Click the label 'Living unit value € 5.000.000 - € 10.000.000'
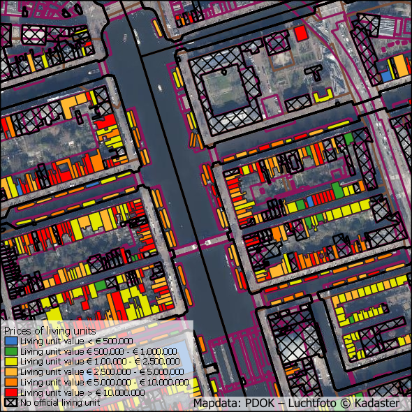Screen dimensions: 412x412 [x=105, y=382]
